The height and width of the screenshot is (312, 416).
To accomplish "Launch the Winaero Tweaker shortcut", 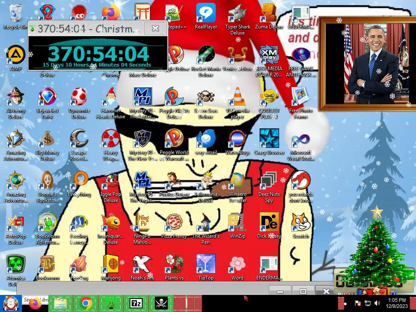I will point(237,187).
